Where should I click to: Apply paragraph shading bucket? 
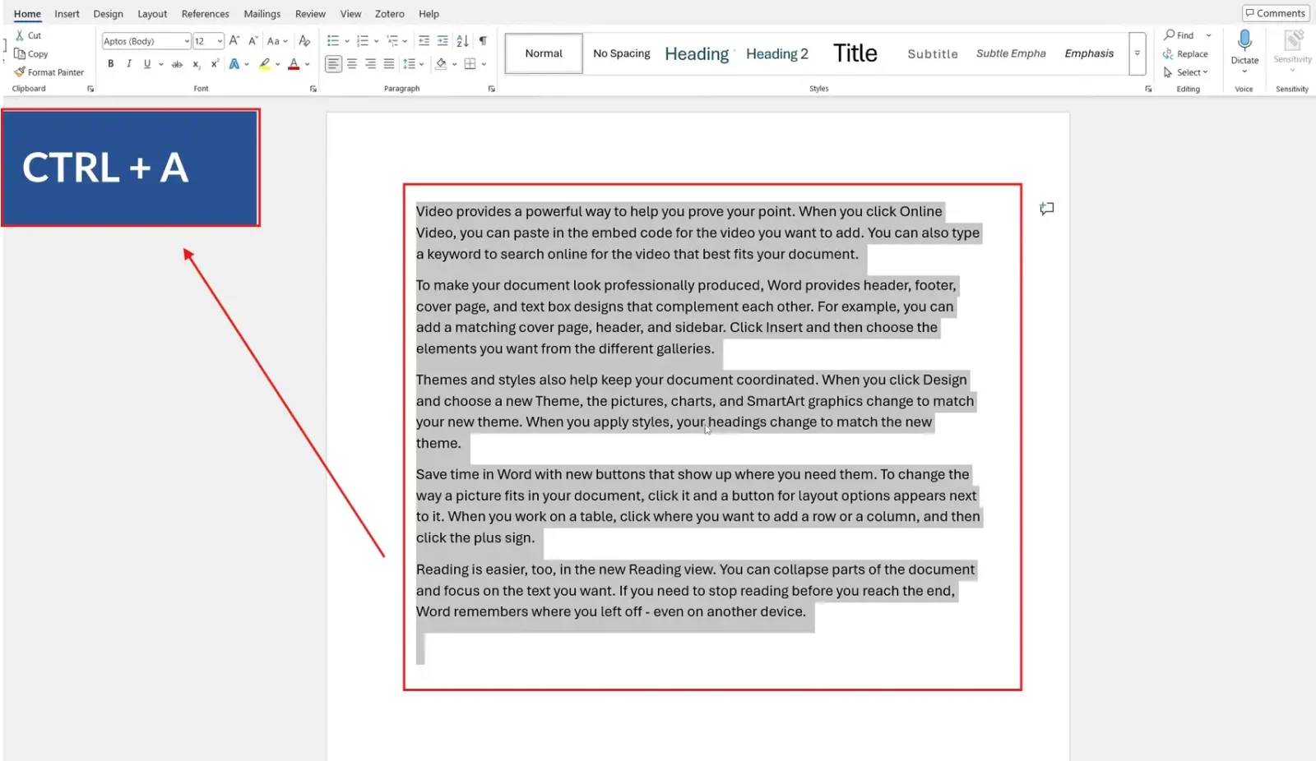(442, 63)
